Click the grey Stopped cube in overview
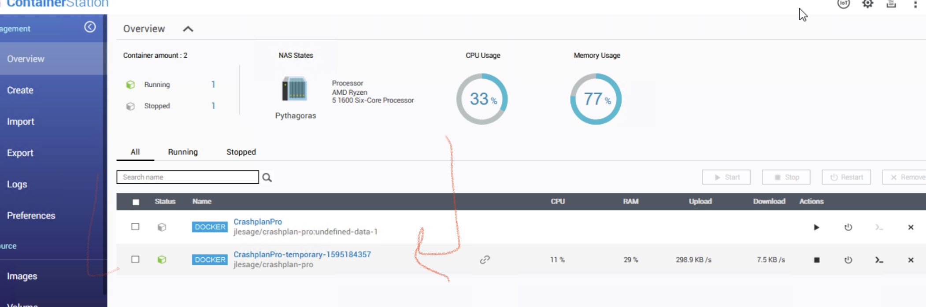Image resolution: width=926 pixels, height=307 pixels. 130,106
